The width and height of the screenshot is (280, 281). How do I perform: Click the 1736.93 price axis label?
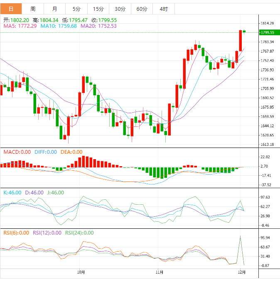click(267, 70)
